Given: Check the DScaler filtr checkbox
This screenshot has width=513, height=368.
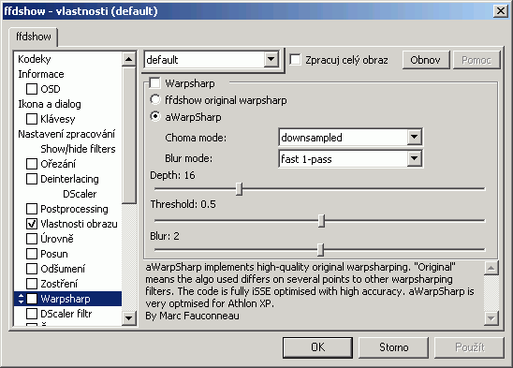Looking at the screenshot, I should point(32,314).
